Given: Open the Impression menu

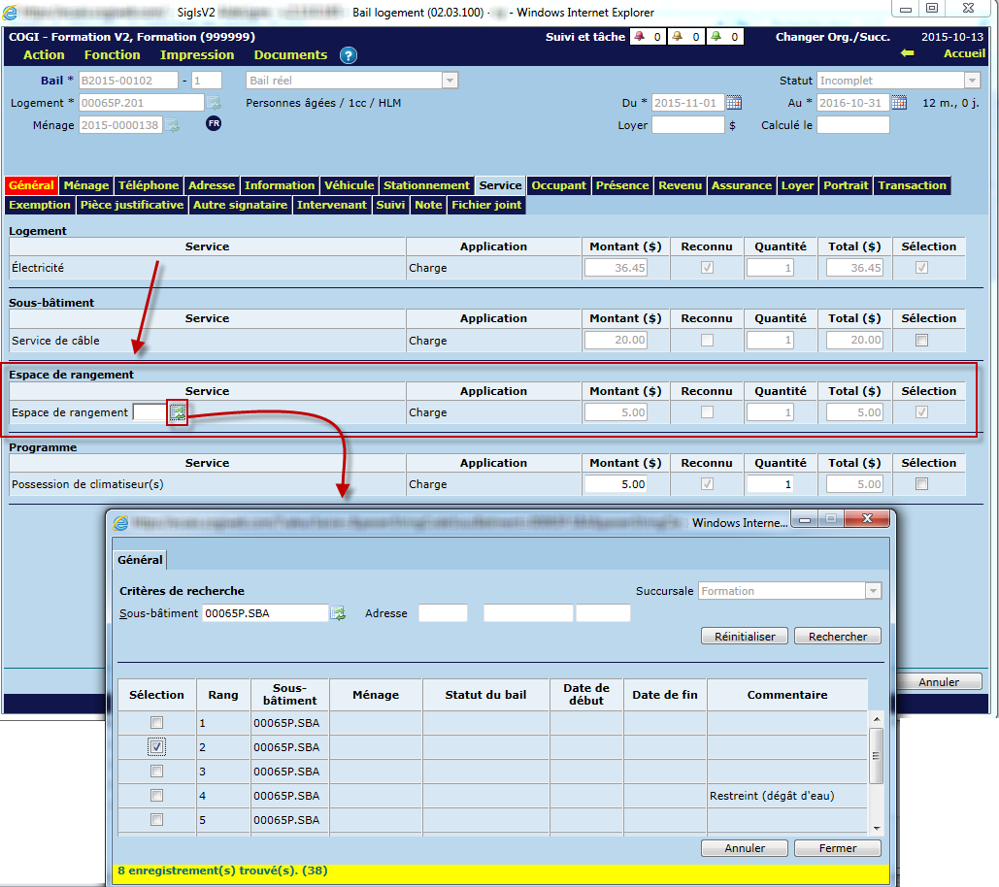Looking at the screenshot, I should point(197,55).
